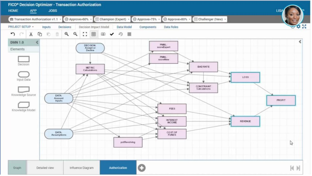Click the user profile avatar photo
This screenshot has height=176, width=312.
coord(293,16)
